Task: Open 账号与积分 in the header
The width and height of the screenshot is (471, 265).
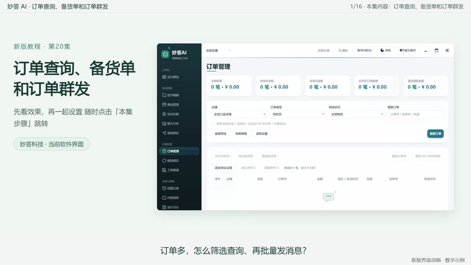Action: point(365,51)
